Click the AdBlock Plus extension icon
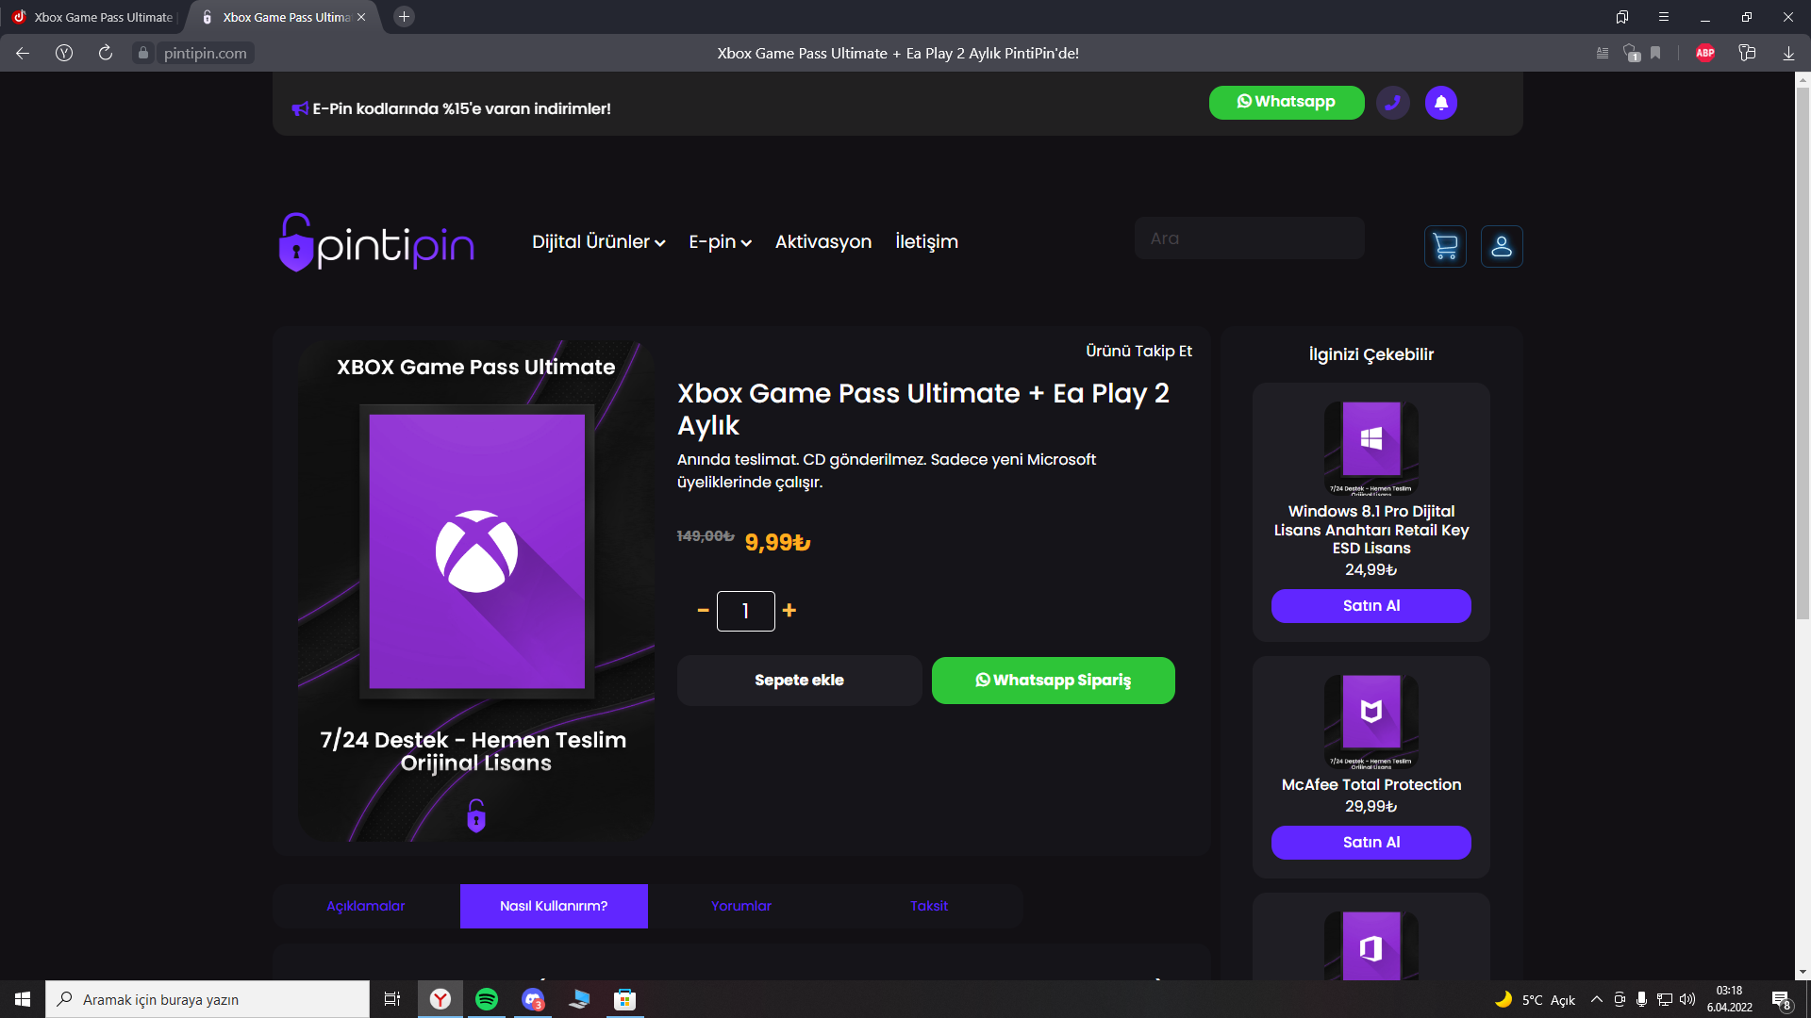The width and height of the screenshot is (1811, 1018). pos(1704,53)
